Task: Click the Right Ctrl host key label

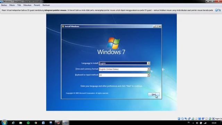Action: tap(219, 119)
